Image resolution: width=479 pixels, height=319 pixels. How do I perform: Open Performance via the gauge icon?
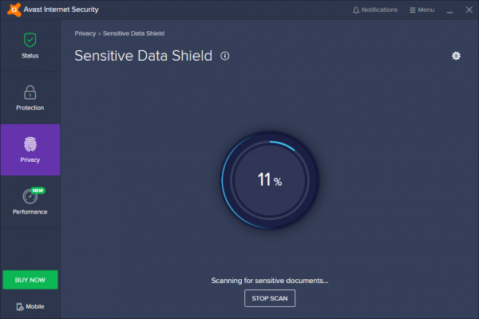(29, 196)
